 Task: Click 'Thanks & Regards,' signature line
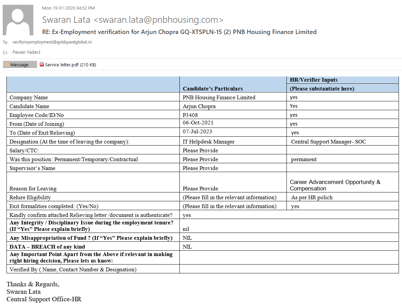click(33, 284)
